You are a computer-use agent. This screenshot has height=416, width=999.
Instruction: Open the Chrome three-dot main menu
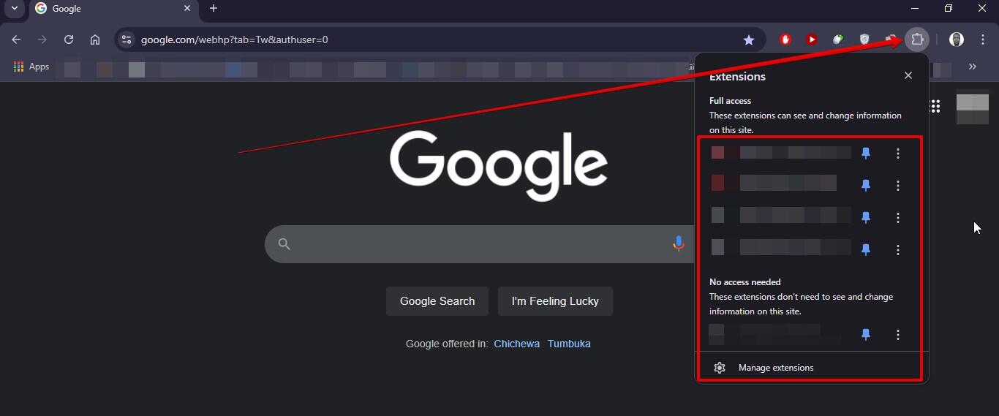coord(983,39)
